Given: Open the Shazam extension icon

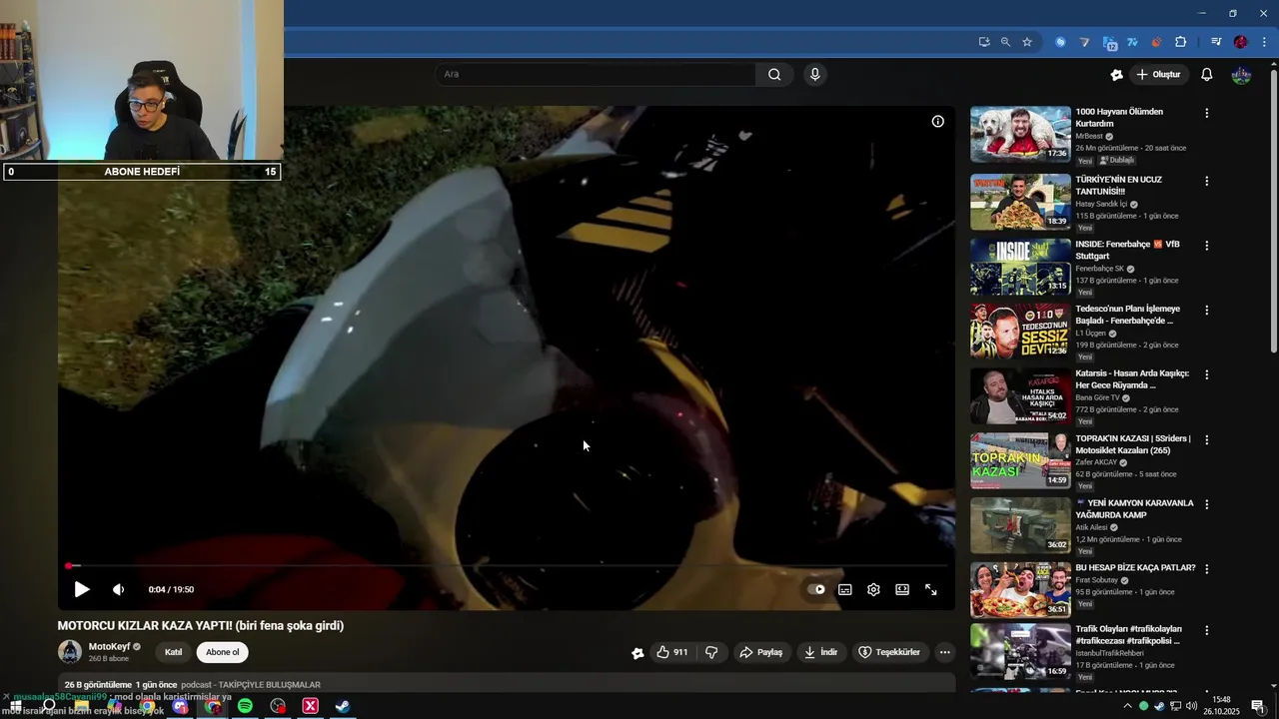Looking at the screenshot, I should point(1060,42).
